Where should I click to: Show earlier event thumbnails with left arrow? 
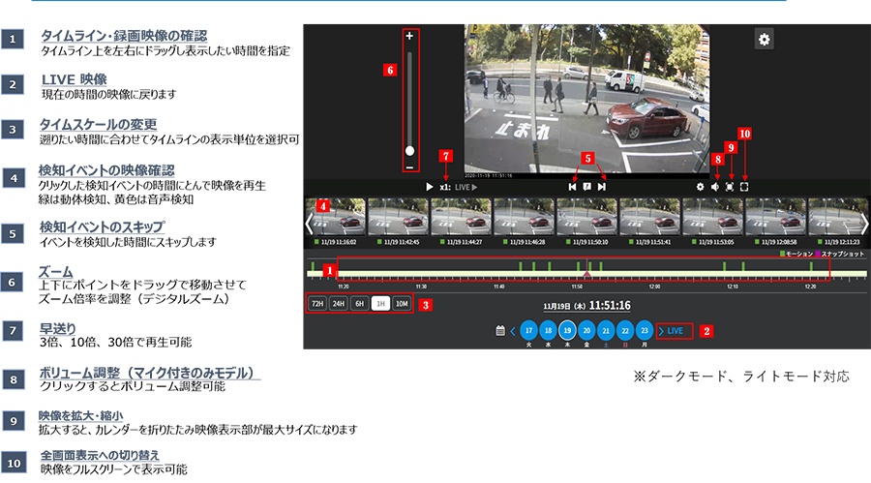(x=309, y=224)
